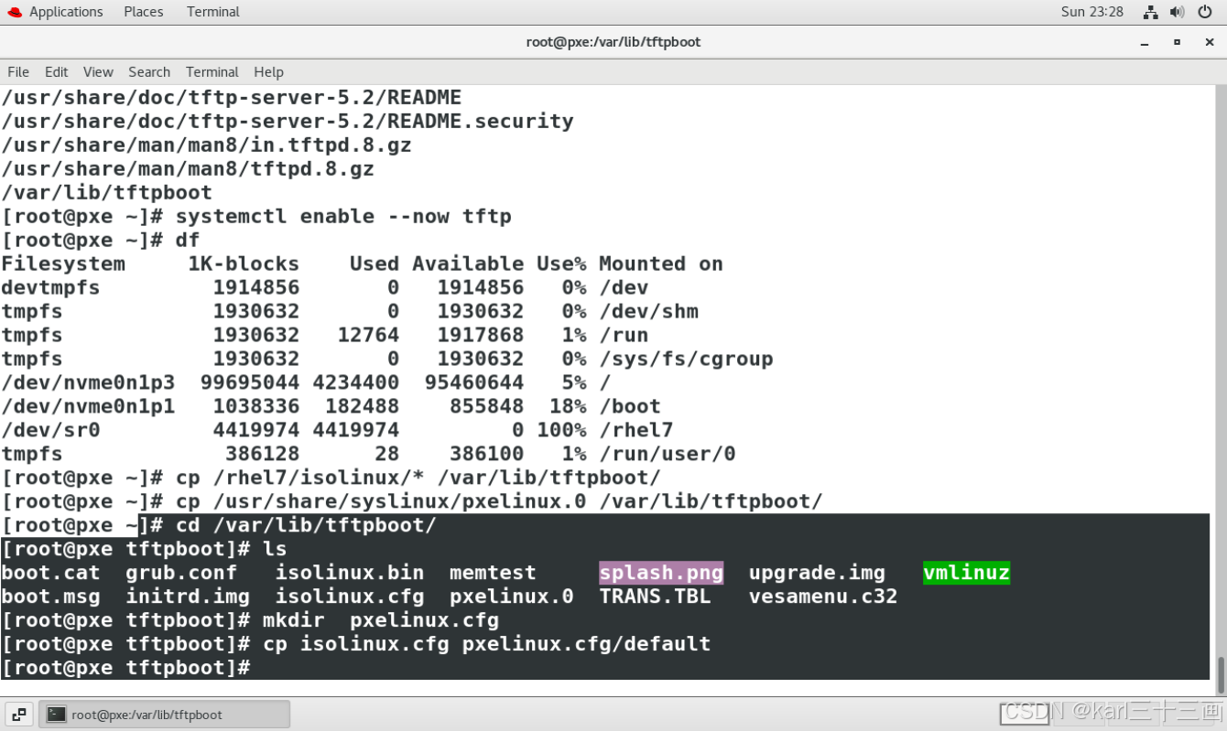This screenshot has width=1227, height=731.
Task: Click the 'Available' column header
Action: 468,263
